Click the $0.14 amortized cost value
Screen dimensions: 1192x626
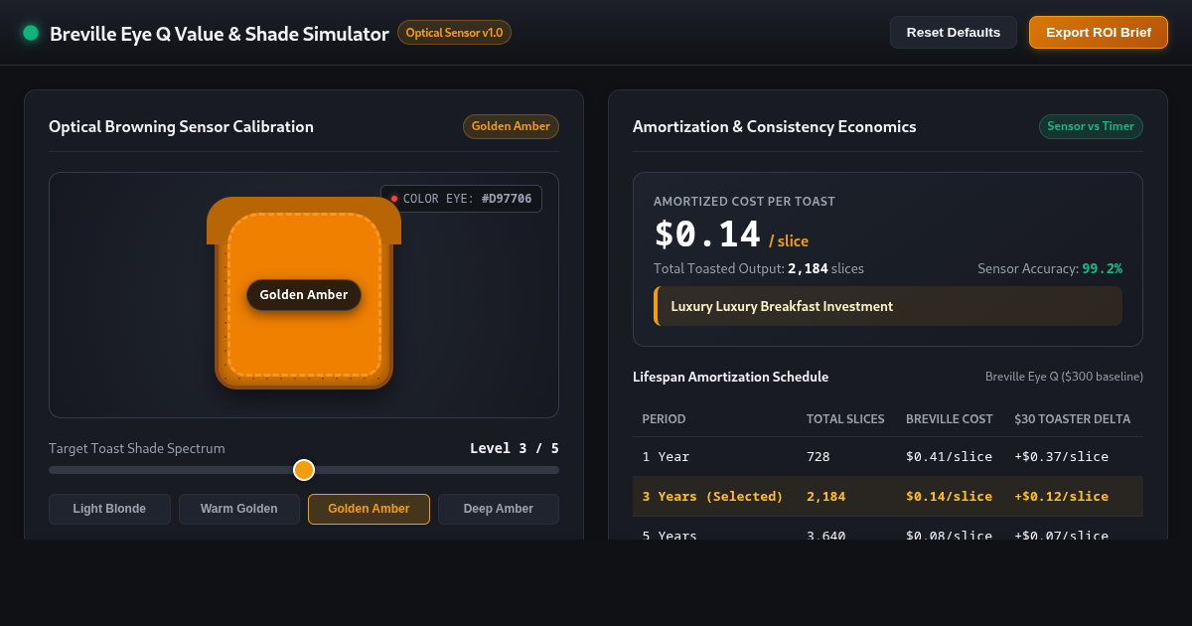pyautogui.click(x=707, y=235)
